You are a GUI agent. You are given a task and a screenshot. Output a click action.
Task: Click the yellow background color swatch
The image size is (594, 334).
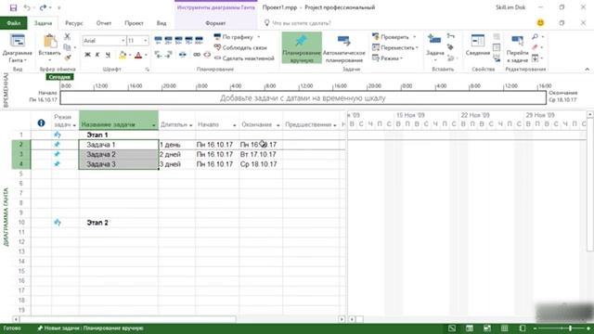pyautogui.click(x=123, y=56)
